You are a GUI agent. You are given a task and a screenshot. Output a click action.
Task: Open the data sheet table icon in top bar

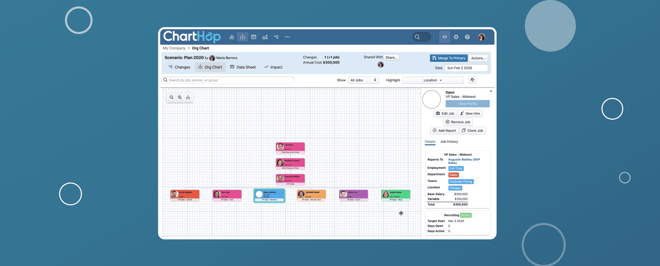pyautogui.click(x=253, y=37)
